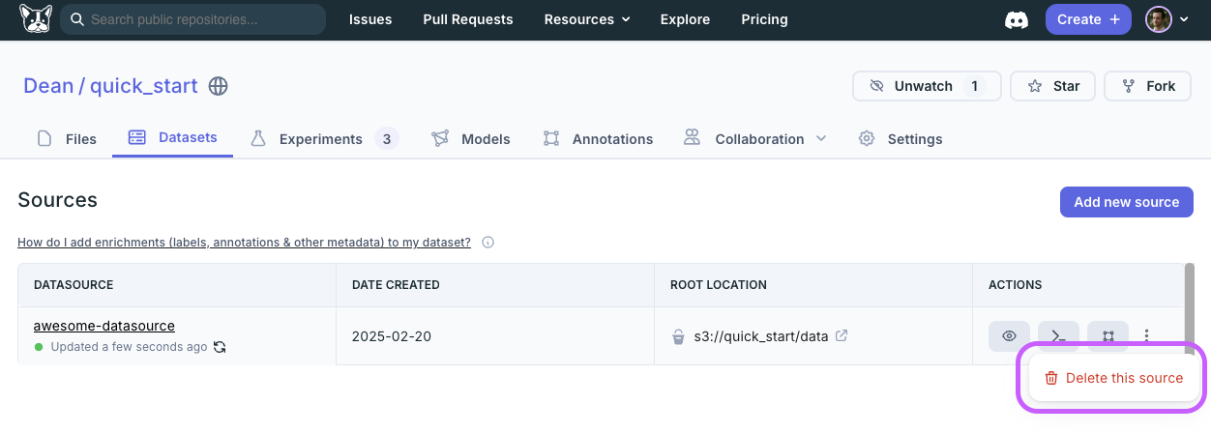Focus the Search public repositories field

pyautogui.click(x=193, y=19)
